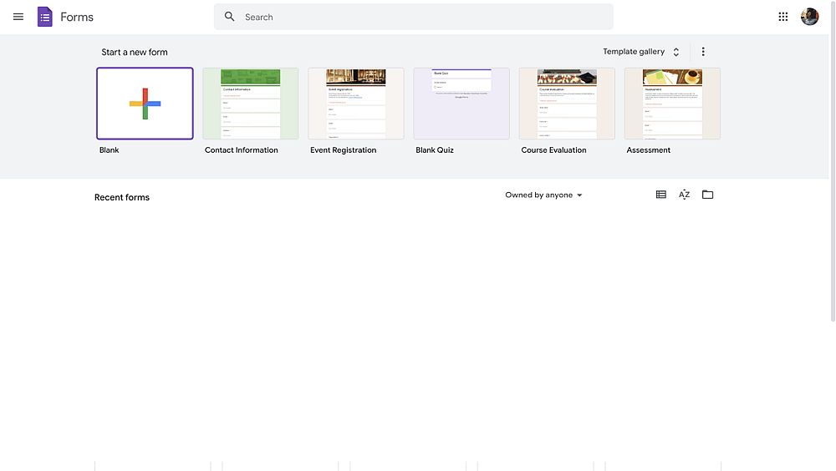Click the Blank label text
Viewport: 836px width, 471px height.
(110, 150)
